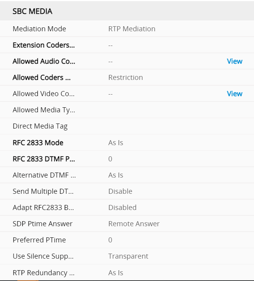Select the Mediation Mode row label
Image resolution: width=254 pixels, height=281 pixels.
[x=39, y=29]
